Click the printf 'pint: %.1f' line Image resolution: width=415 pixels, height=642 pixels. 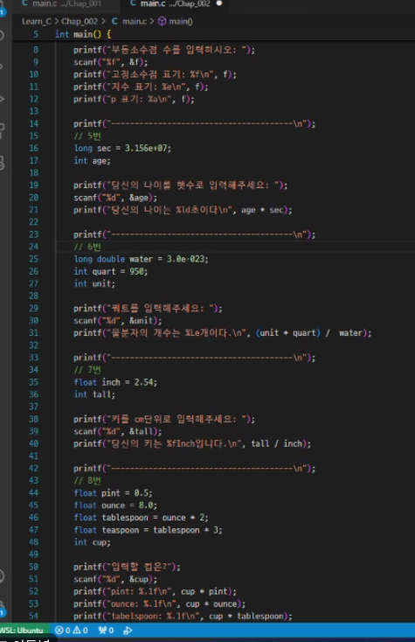coord(155,591)
